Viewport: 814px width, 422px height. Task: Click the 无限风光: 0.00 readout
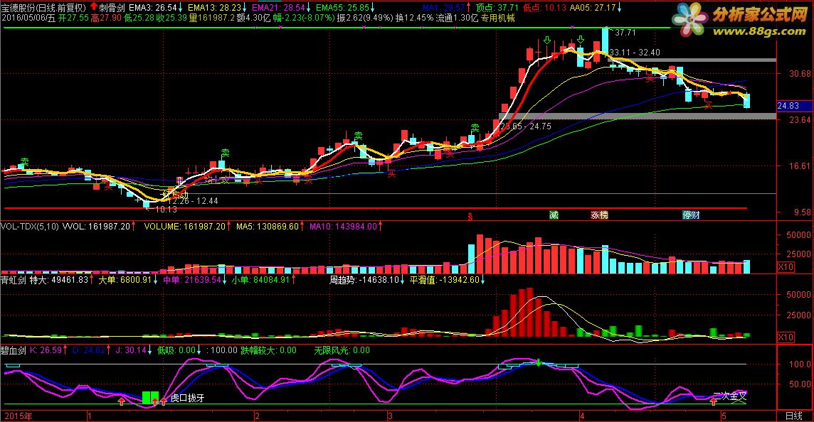[342, 350]
